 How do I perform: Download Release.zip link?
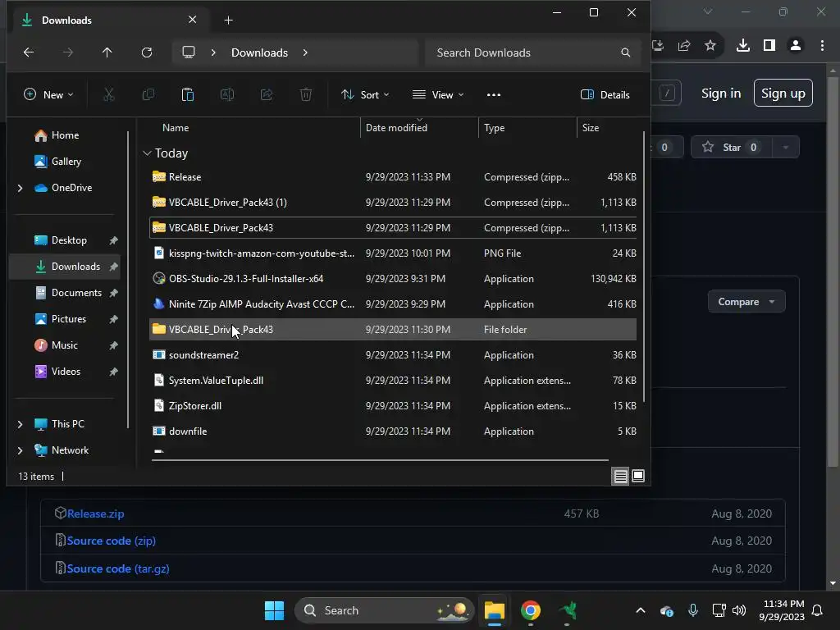(x=96, y=514)
